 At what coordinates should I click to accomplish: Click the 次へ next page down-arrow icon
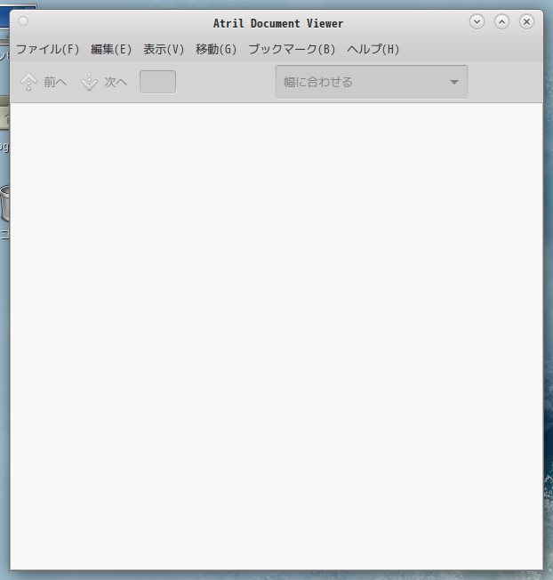[x=89, y=82]
